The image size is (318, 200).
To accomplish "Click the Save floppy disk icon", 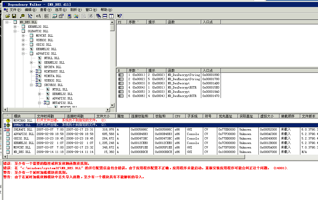I will click(x=14, y=16).
